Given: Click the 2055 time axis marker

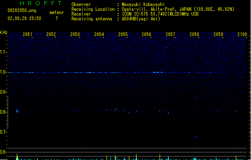Looking at the screenshot, I should click(123, 34).
